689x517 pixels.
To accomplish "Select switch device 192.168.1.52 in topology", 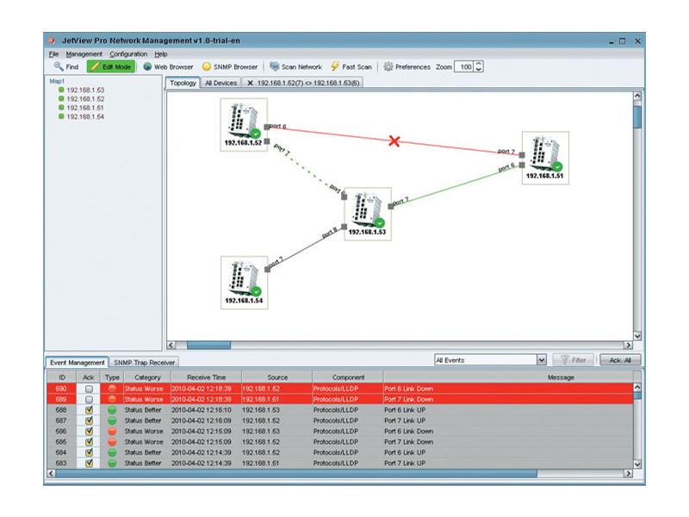I will [244, 124].
